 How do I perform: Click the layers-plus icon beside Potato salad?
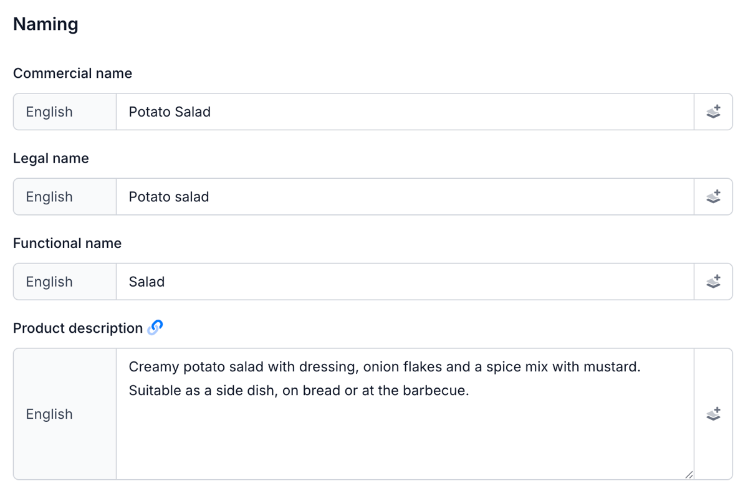(714, 196)
